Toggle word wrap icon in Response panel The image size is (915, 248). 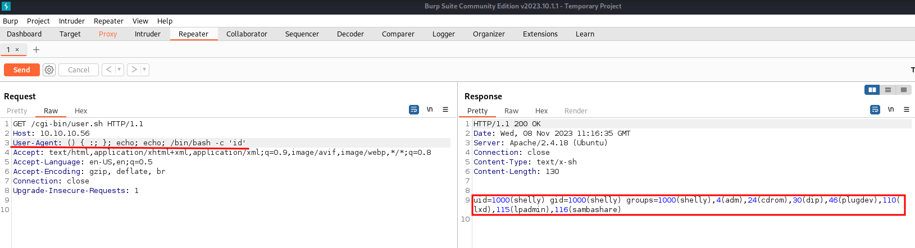875,109
